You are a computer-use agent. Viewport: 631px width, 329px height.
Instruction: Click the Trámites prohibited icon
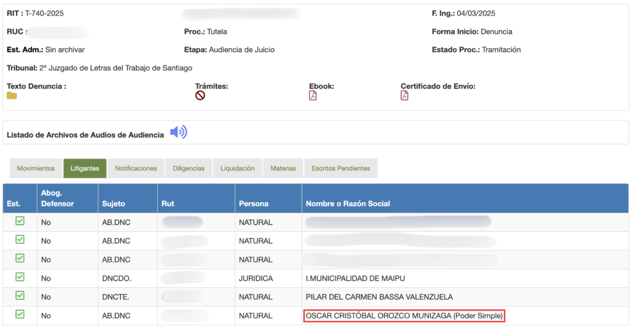tap(200, 96)
